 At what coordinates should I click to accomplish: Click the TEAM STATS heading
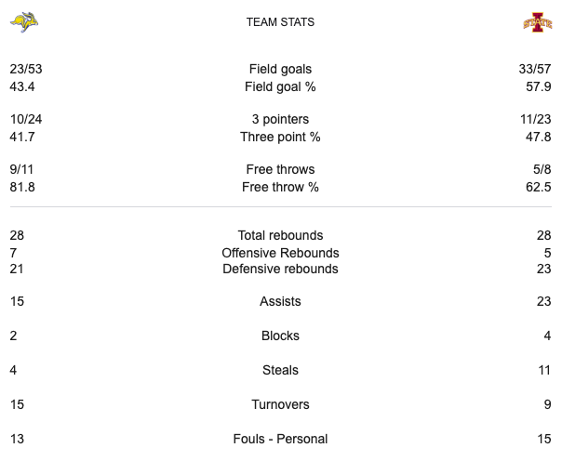(x=280, y=22)
